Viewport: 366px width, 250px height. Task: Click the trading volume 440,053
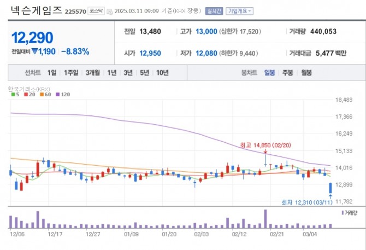tap(323, 32)
